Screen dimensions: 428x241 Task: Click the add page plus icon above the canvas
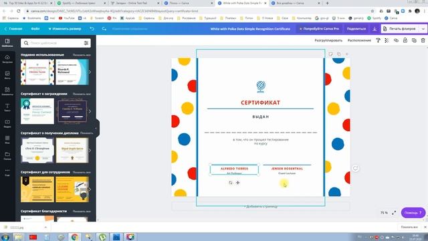(x=347, y=54)
